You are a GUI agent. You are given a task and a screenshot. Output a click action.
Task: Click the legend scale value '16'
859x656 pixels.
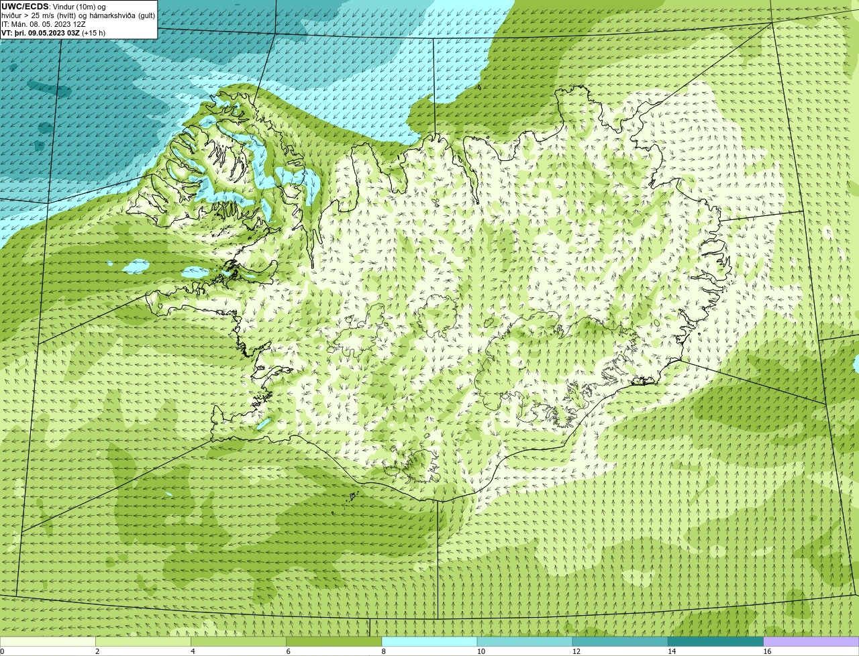pos(767,651)
